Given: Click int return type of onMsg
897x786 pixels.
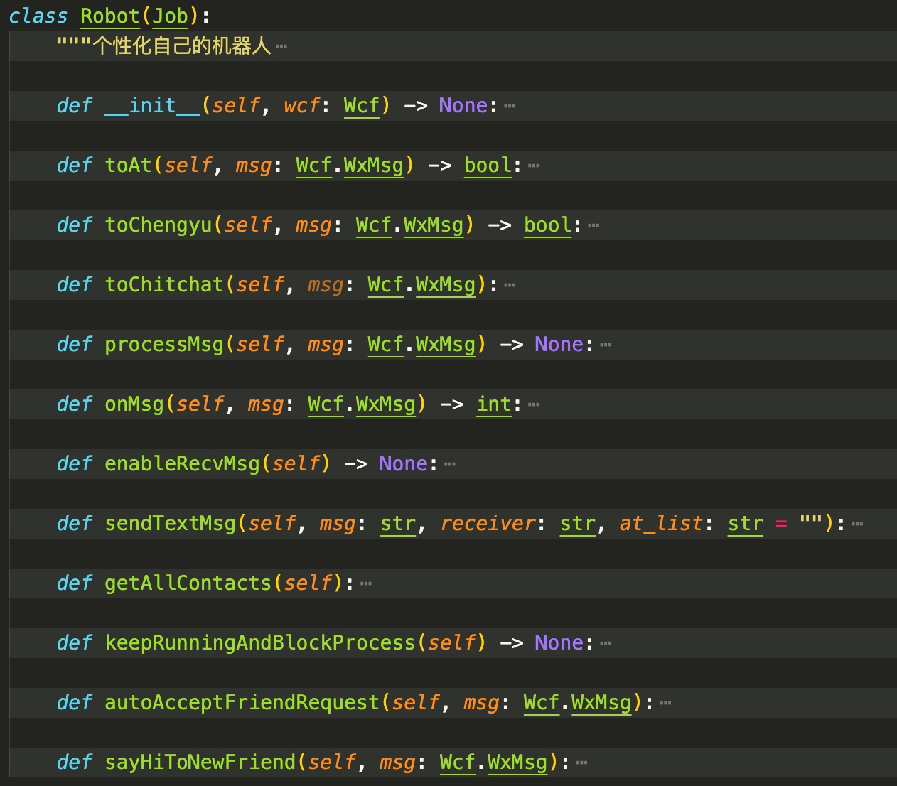Looking at the screenshot, I should (493, 404).
